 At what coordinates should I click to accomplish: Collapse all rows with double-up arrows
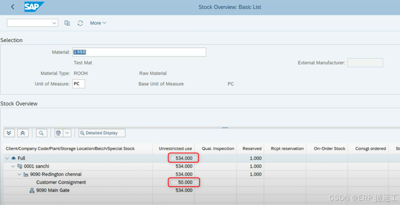pyautogui.click(x=23, y=133)
